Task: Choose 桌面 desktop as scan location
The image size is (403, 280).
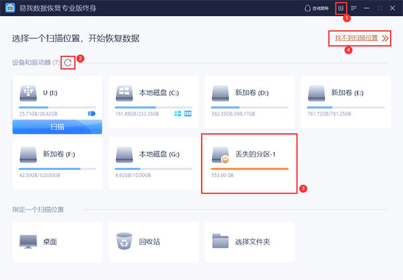Action: point(57,240)
